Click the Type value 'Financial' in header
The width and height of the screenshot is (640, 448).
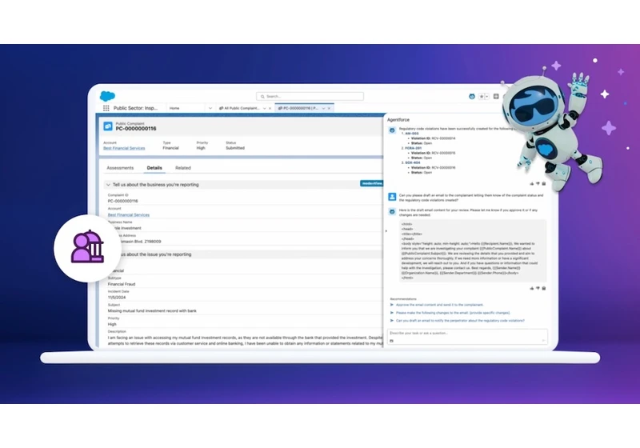click(170, 148)
